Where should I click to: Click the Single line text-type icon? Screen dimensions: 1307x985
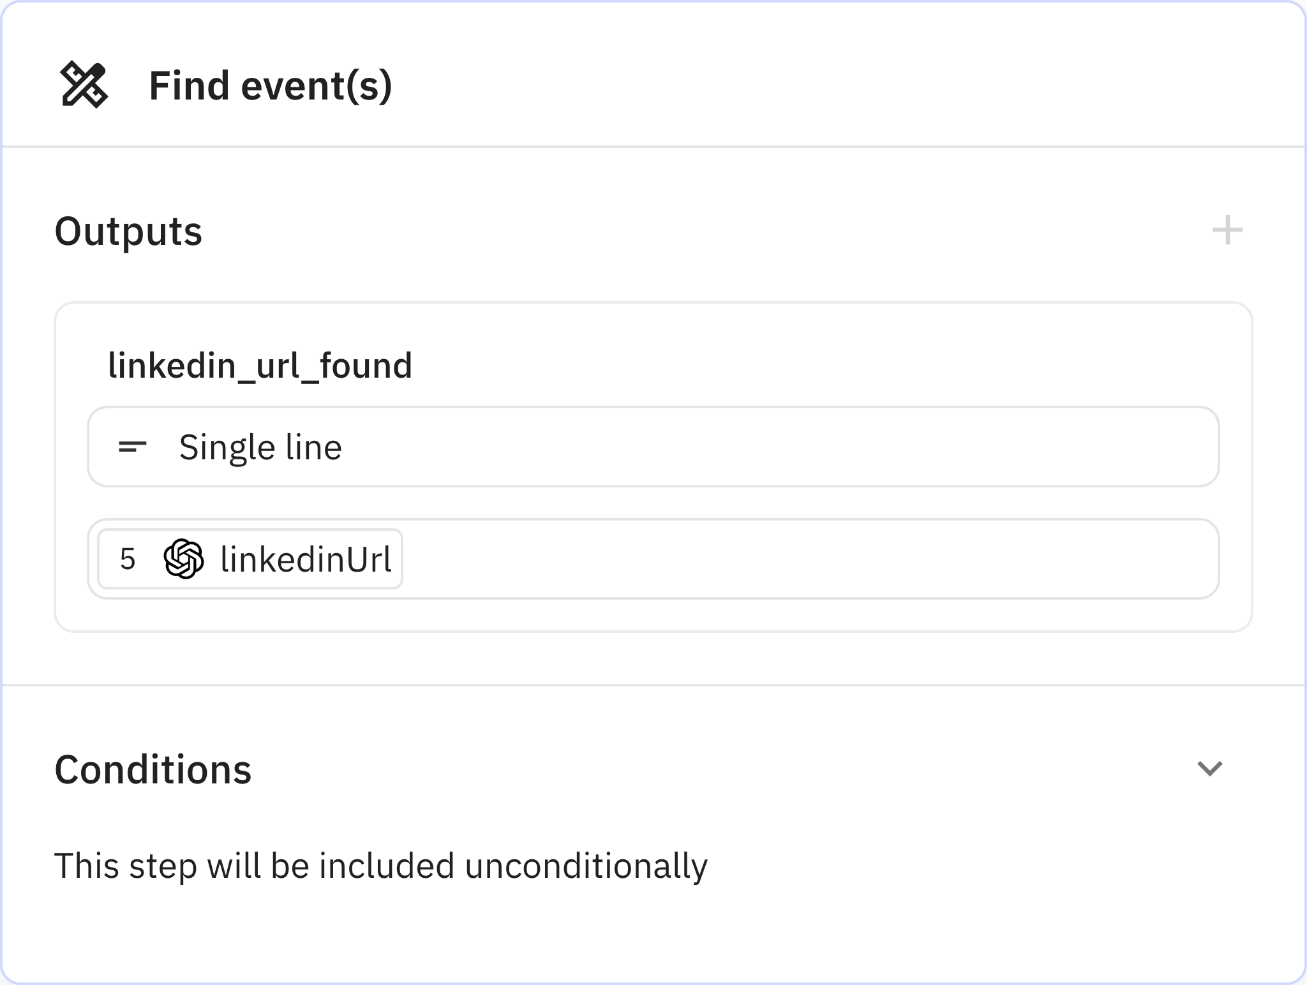pos(133,447)
